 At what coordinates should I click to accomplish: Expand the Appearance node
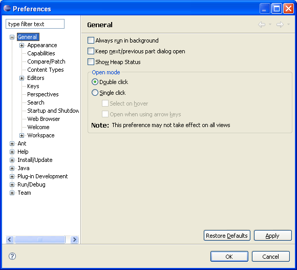(x=22, y=45)
